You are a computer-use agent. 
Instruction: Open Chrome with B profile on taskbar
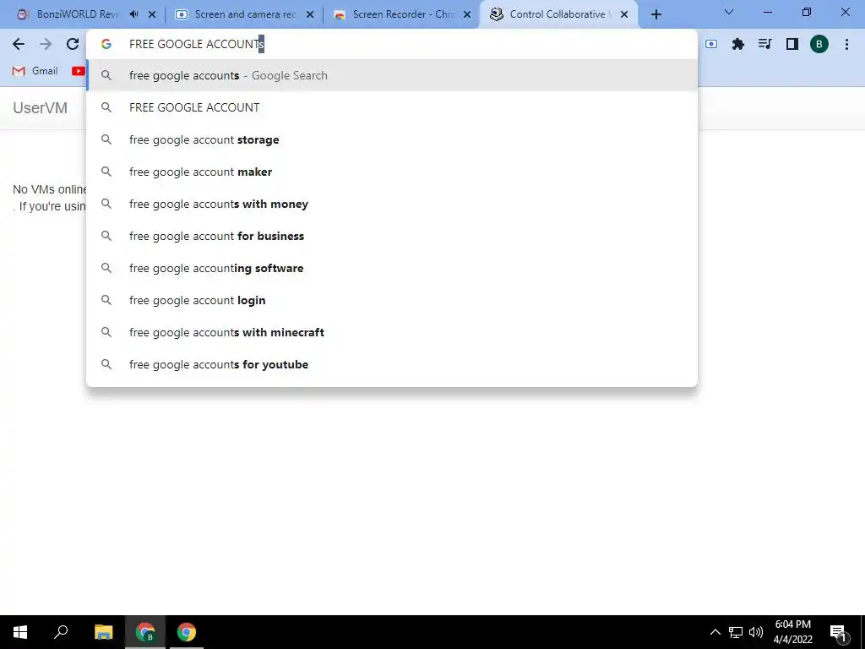pyautogui.click(x=145, y=632)
